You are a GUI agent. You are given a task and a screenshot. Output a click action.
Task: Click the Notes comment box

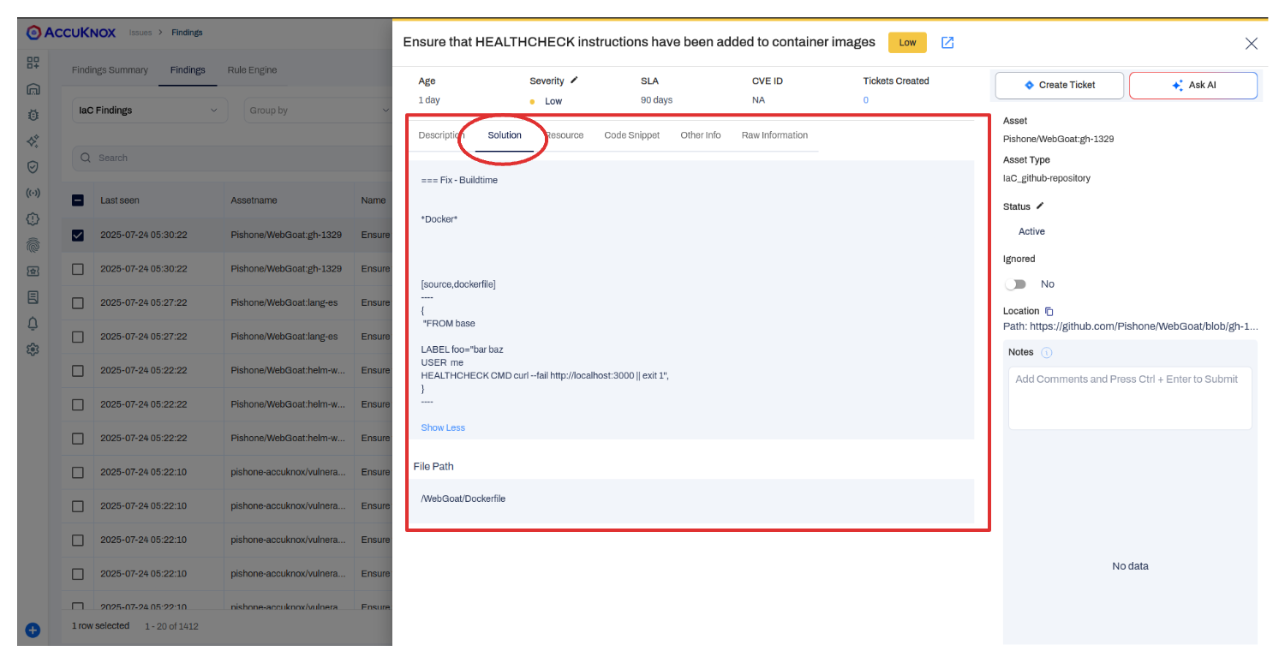pyautogui.click(x=1130, y=398)
